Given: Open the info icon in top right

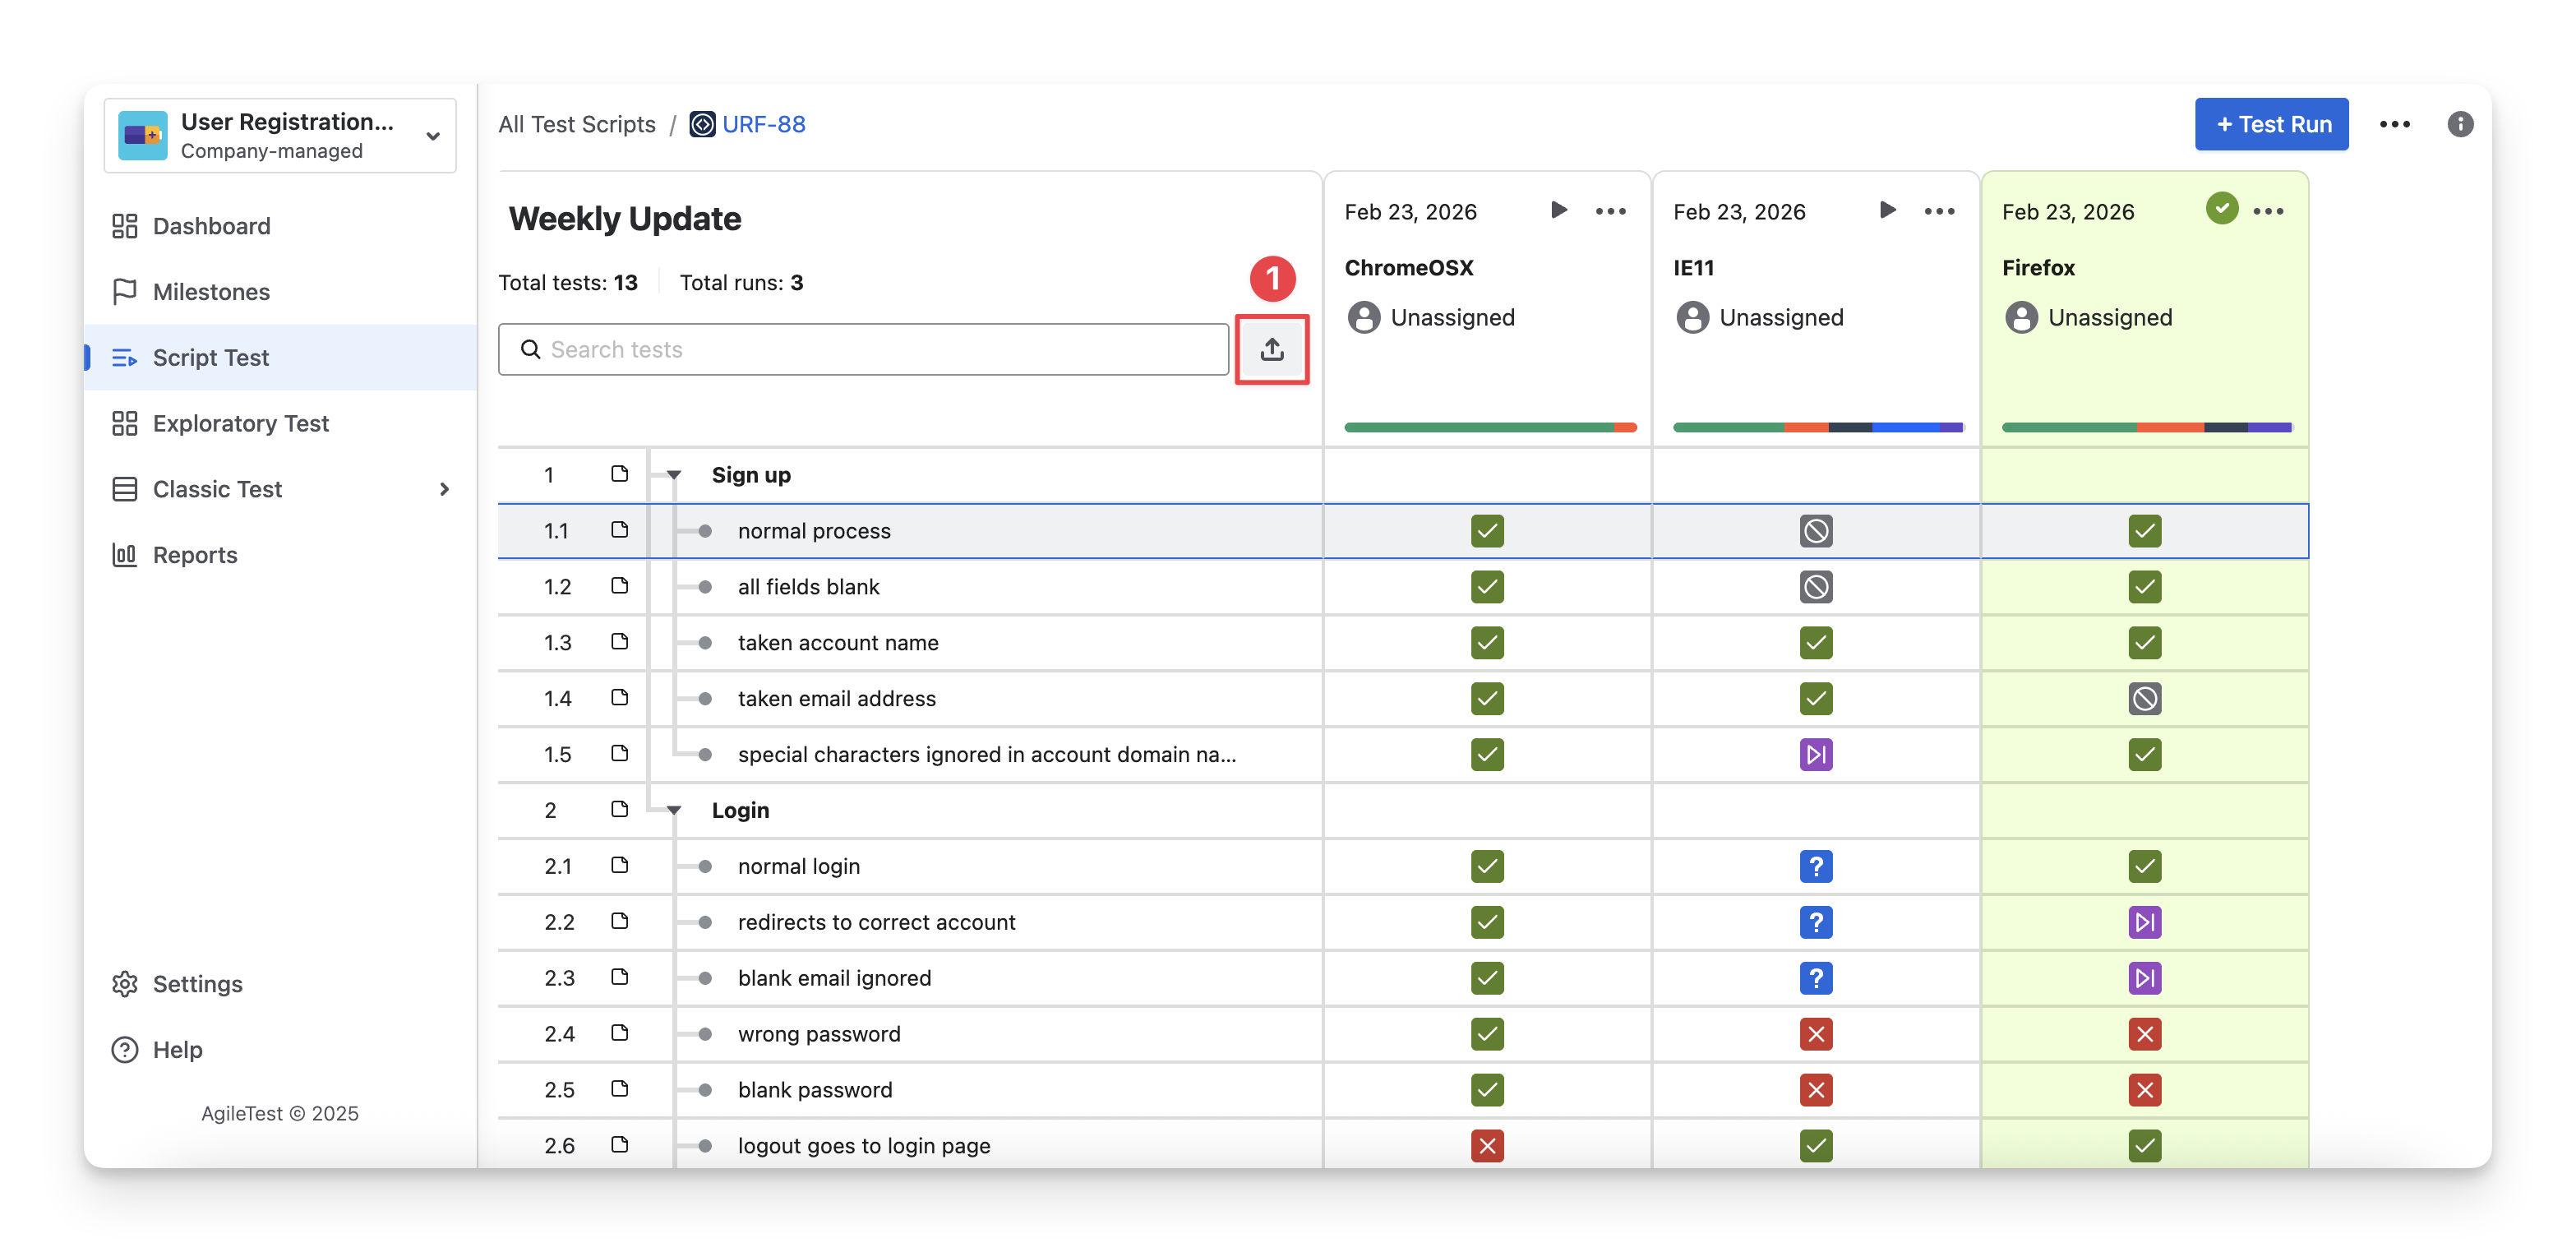Looking at the screenshot, I should (x=2460, y=124).
